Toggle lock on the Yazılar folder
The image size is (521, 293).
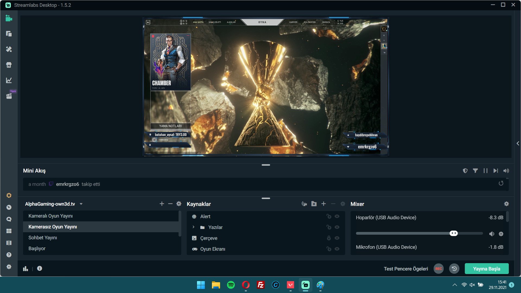[x=329, y=227]
